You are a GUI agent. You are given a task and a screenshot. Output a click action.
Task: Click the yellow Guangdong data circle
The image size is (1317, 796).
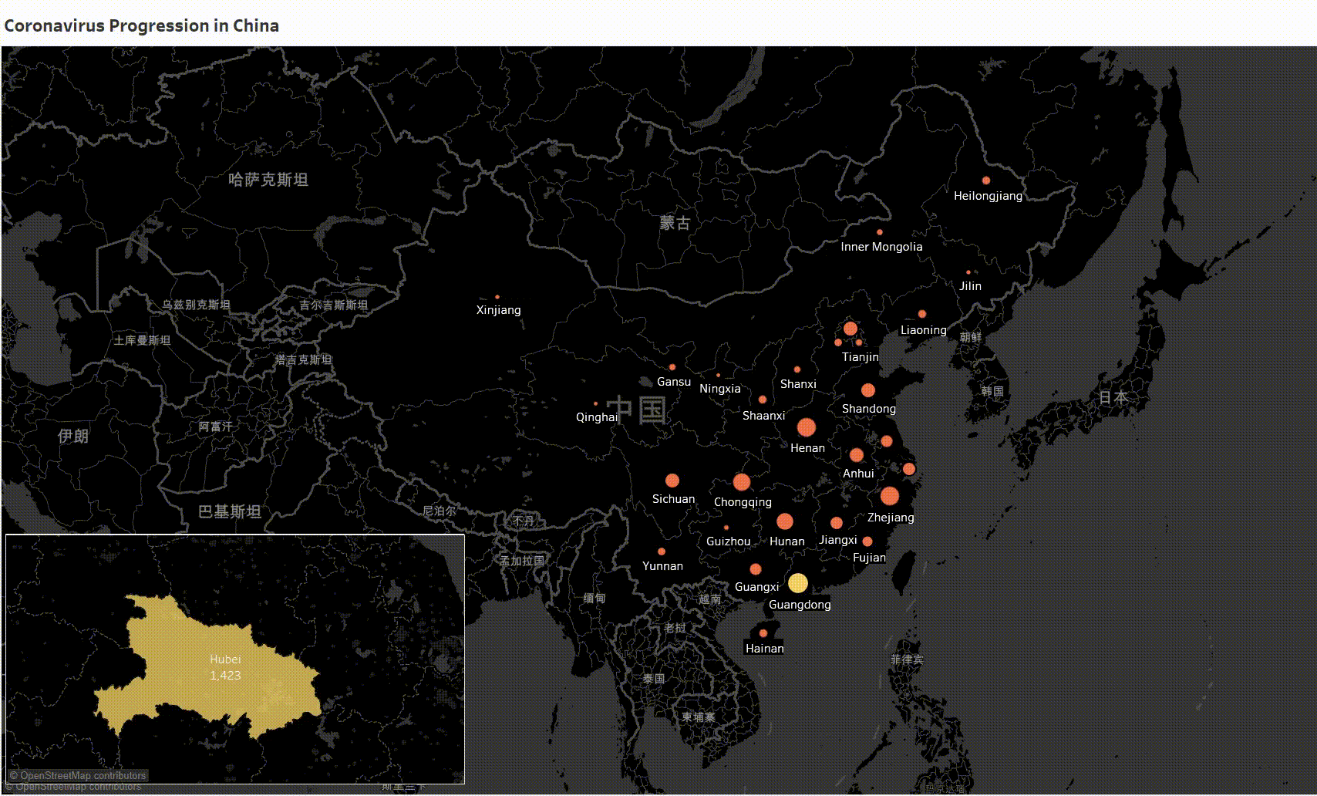coord(798,583)
